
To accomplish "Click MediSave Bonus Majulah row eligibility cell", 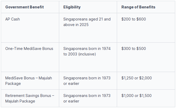I will click(87, 81).
